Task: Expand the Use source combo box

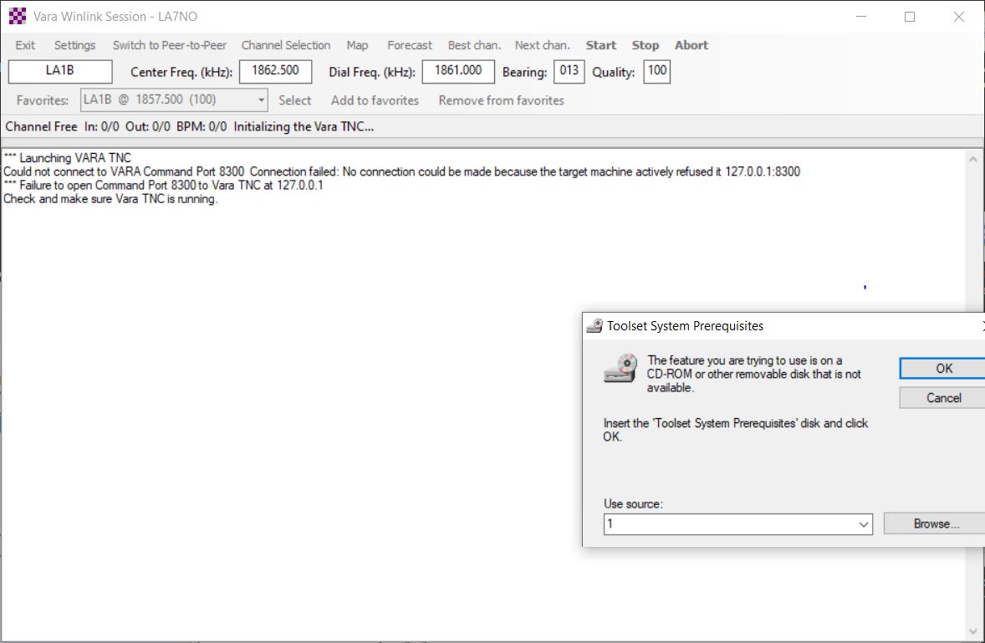Action: click(x=864, y=524)
